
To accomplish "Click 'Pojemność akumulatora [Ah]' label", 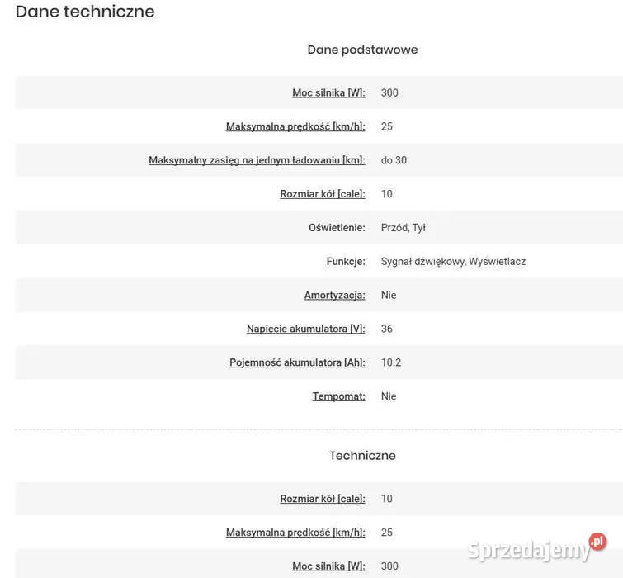I will point(297,362).
